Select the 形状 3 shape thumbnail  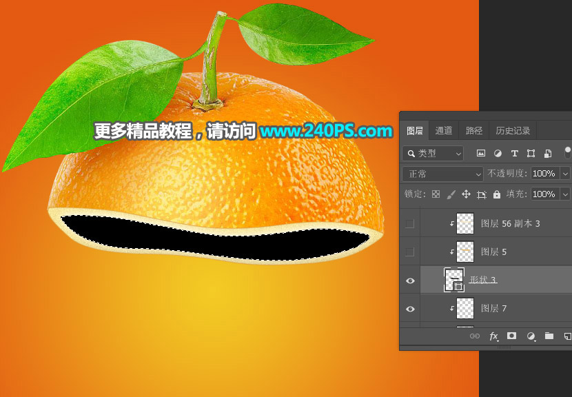(454, 280)
